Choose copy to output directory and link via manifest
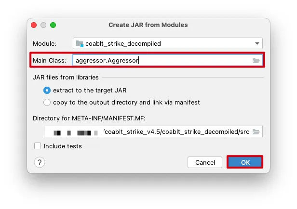297x209 pixels. coord(47,102)
